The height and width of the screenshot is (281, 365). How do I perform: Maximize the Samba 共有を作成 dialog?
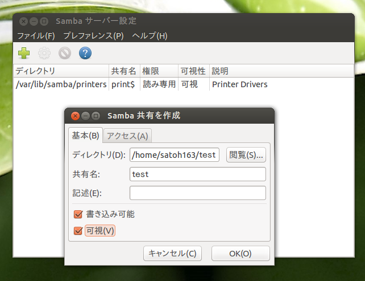96,116
